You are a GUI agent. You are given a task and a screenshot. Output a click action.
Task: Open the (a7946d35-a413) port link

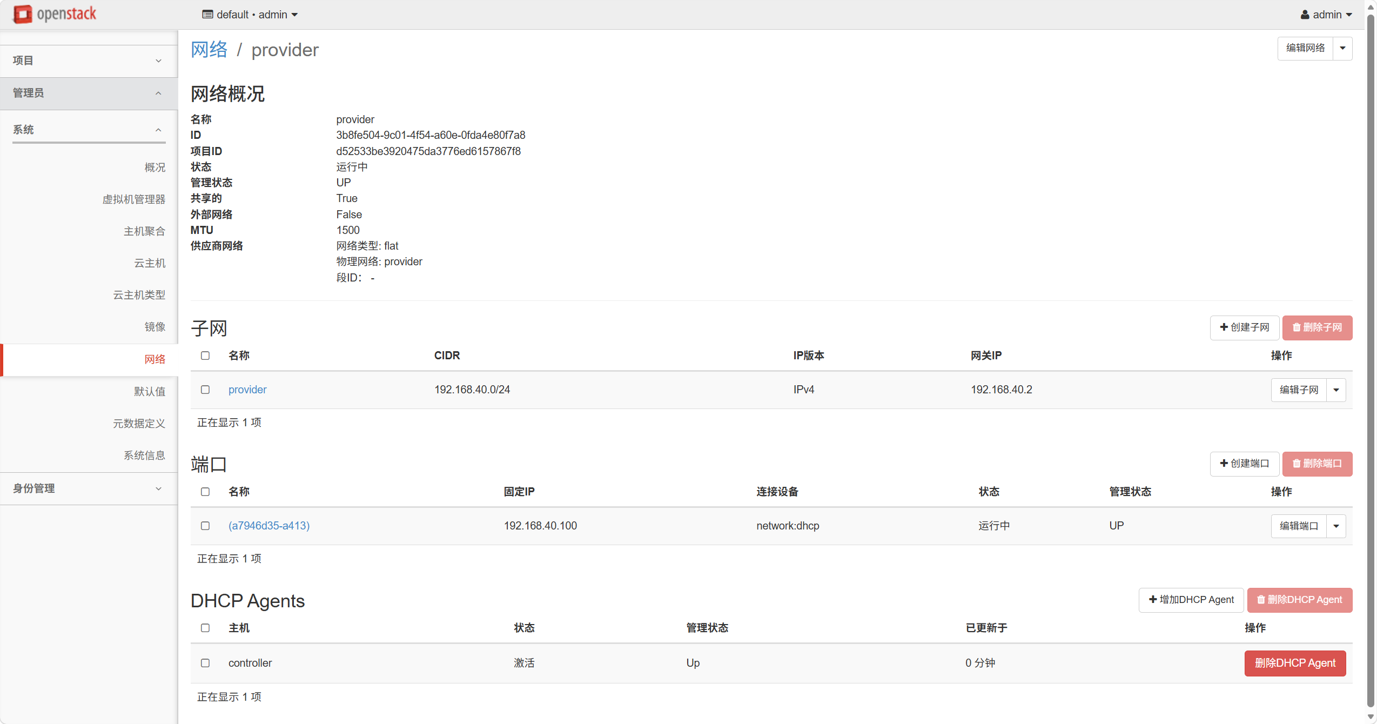point(269,526)
